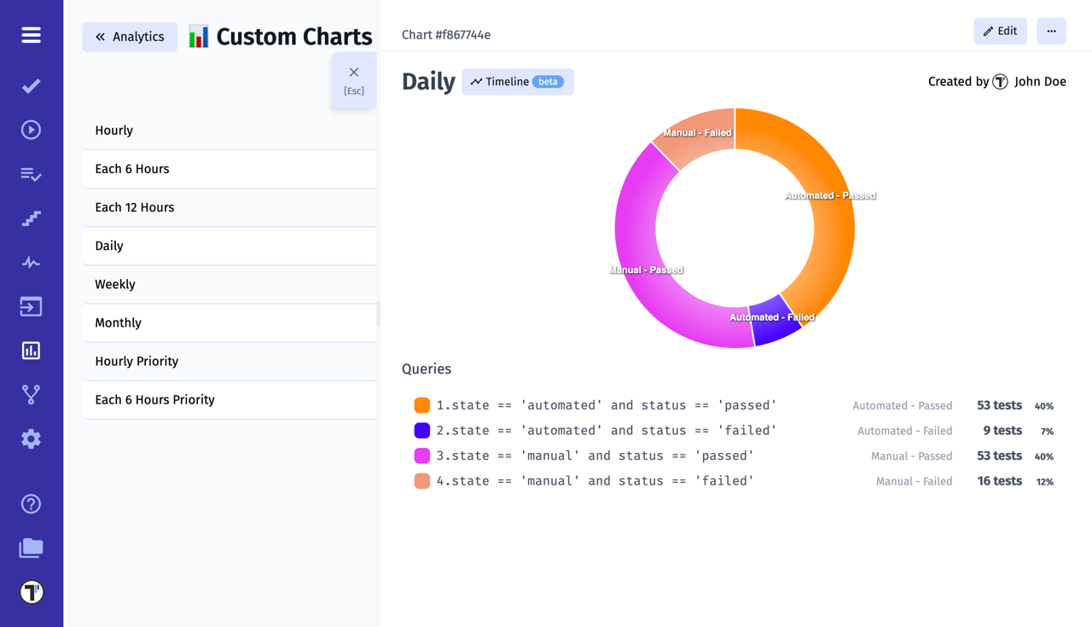1092x627 pixels.
Task: Click the orange Automated Passed color swatch
Action: pyautogui.click(x=422, y=405)
